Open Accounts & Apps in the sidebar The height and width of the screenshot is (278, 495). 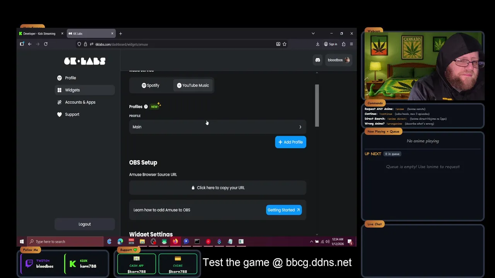coord(85,102)
